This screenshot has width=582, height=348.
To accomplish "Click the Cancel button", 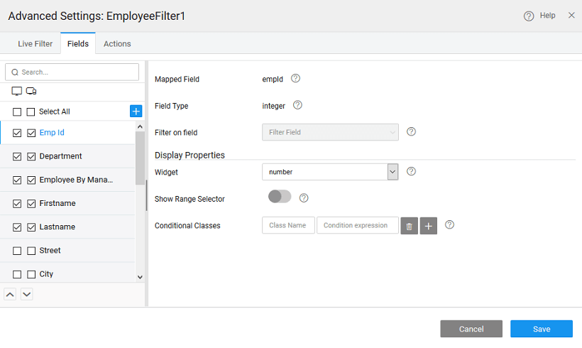I will click(471, 329).
